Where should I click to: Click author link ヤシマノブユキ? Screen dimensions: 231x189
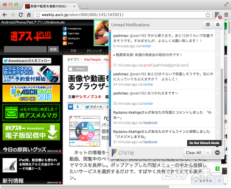(88, 97)
